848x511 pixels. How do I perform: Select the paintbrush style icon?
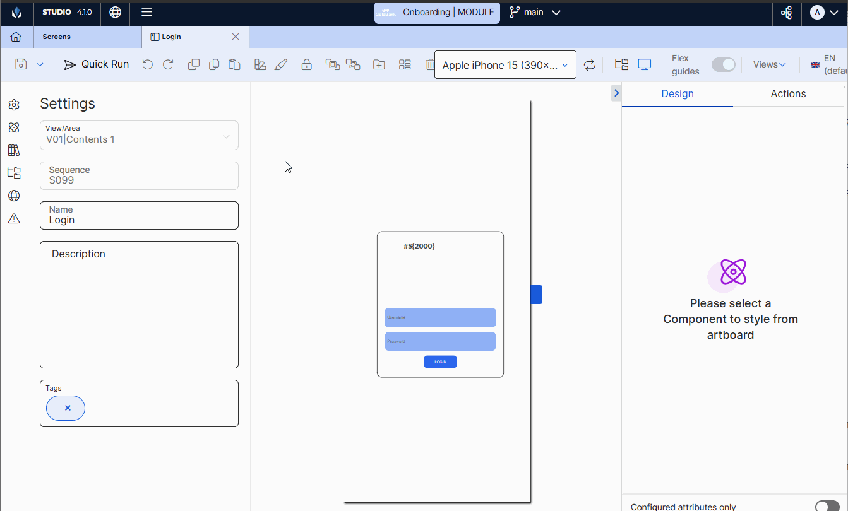[281, 64]
